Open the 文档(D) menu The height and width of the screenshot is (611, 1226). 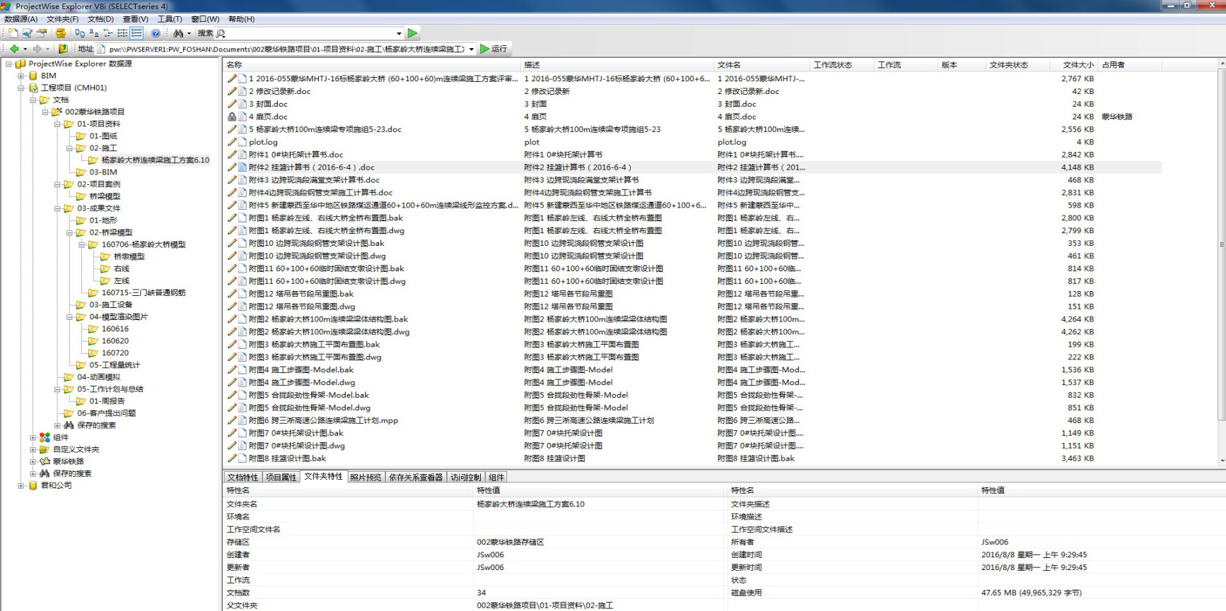tap(100, 19)
